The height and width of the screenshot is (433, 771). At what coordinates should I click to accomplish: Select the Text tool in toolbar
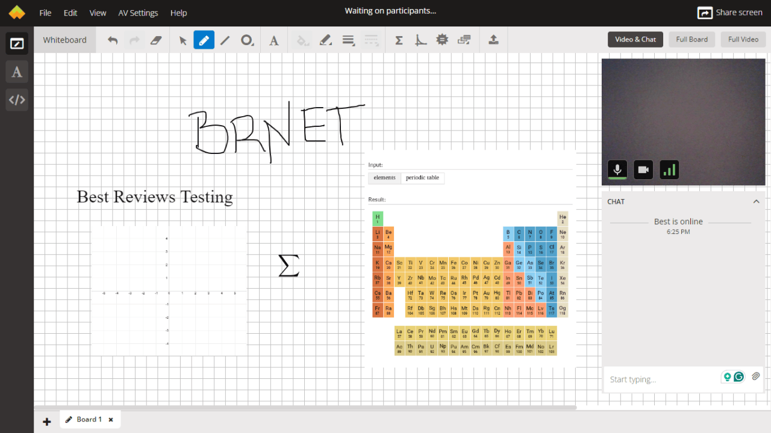pos(273,40)
